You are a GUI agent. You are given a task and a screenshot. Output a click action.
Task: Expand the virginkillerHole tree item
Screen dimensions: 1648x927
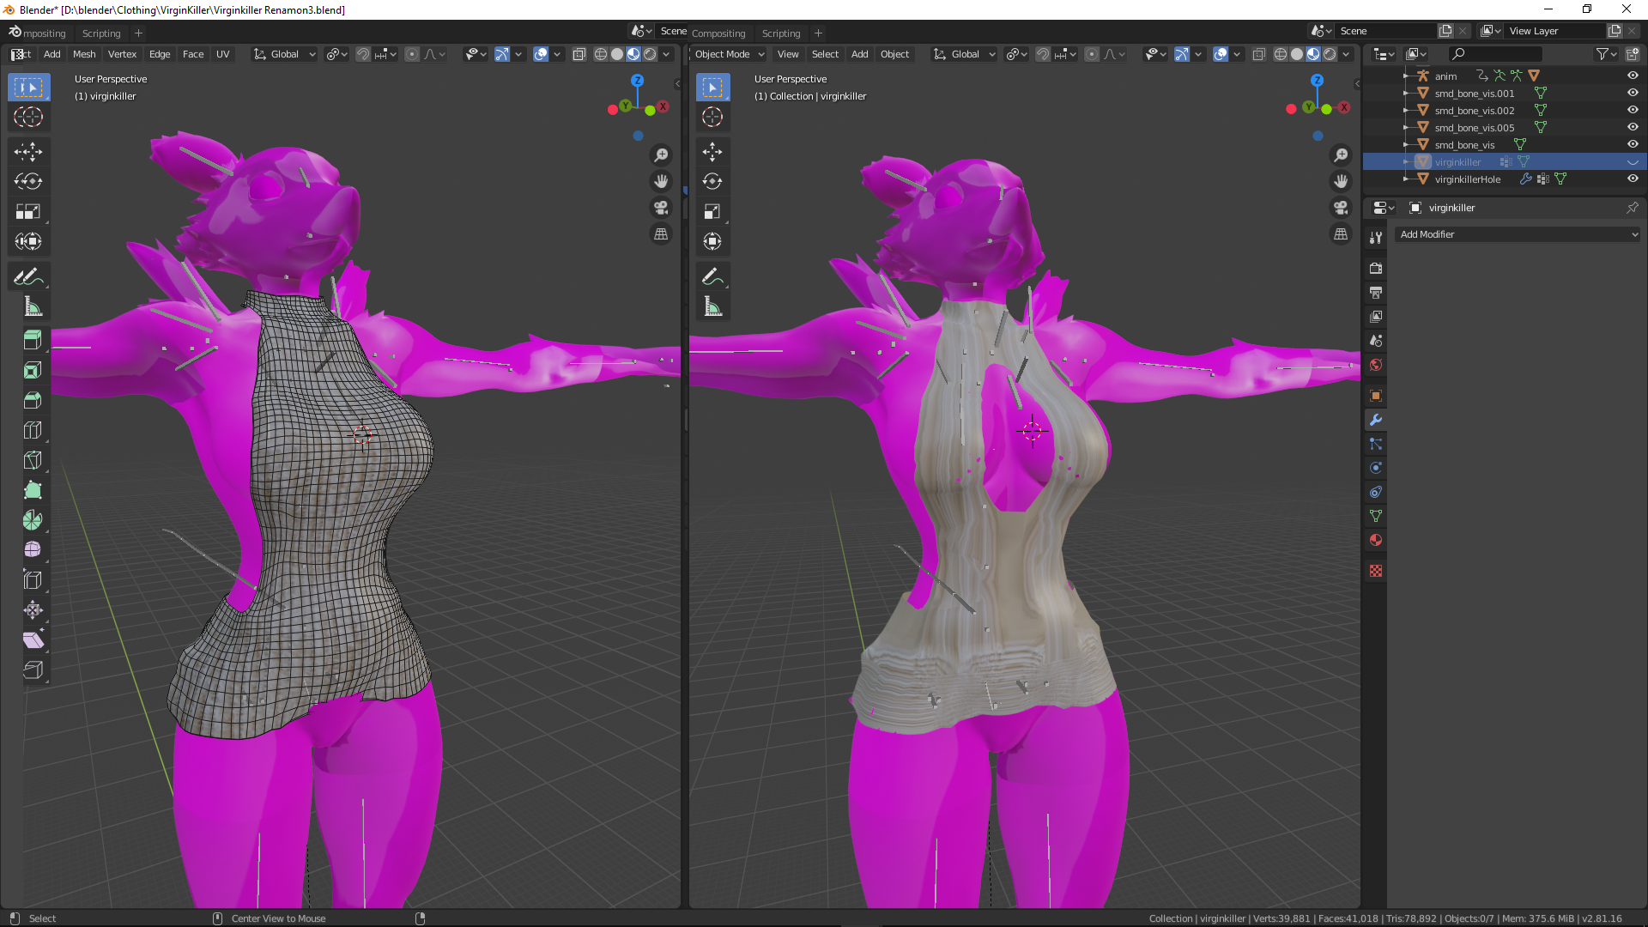click(1405, 179)
